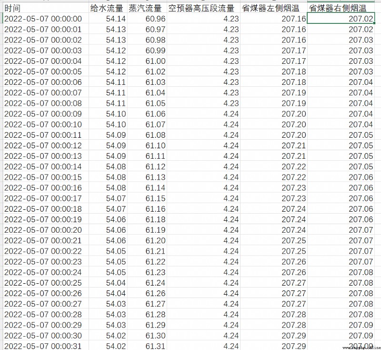
Task: Click timestamp cell 2022-05-07 00:00:12
Action: 46,145
